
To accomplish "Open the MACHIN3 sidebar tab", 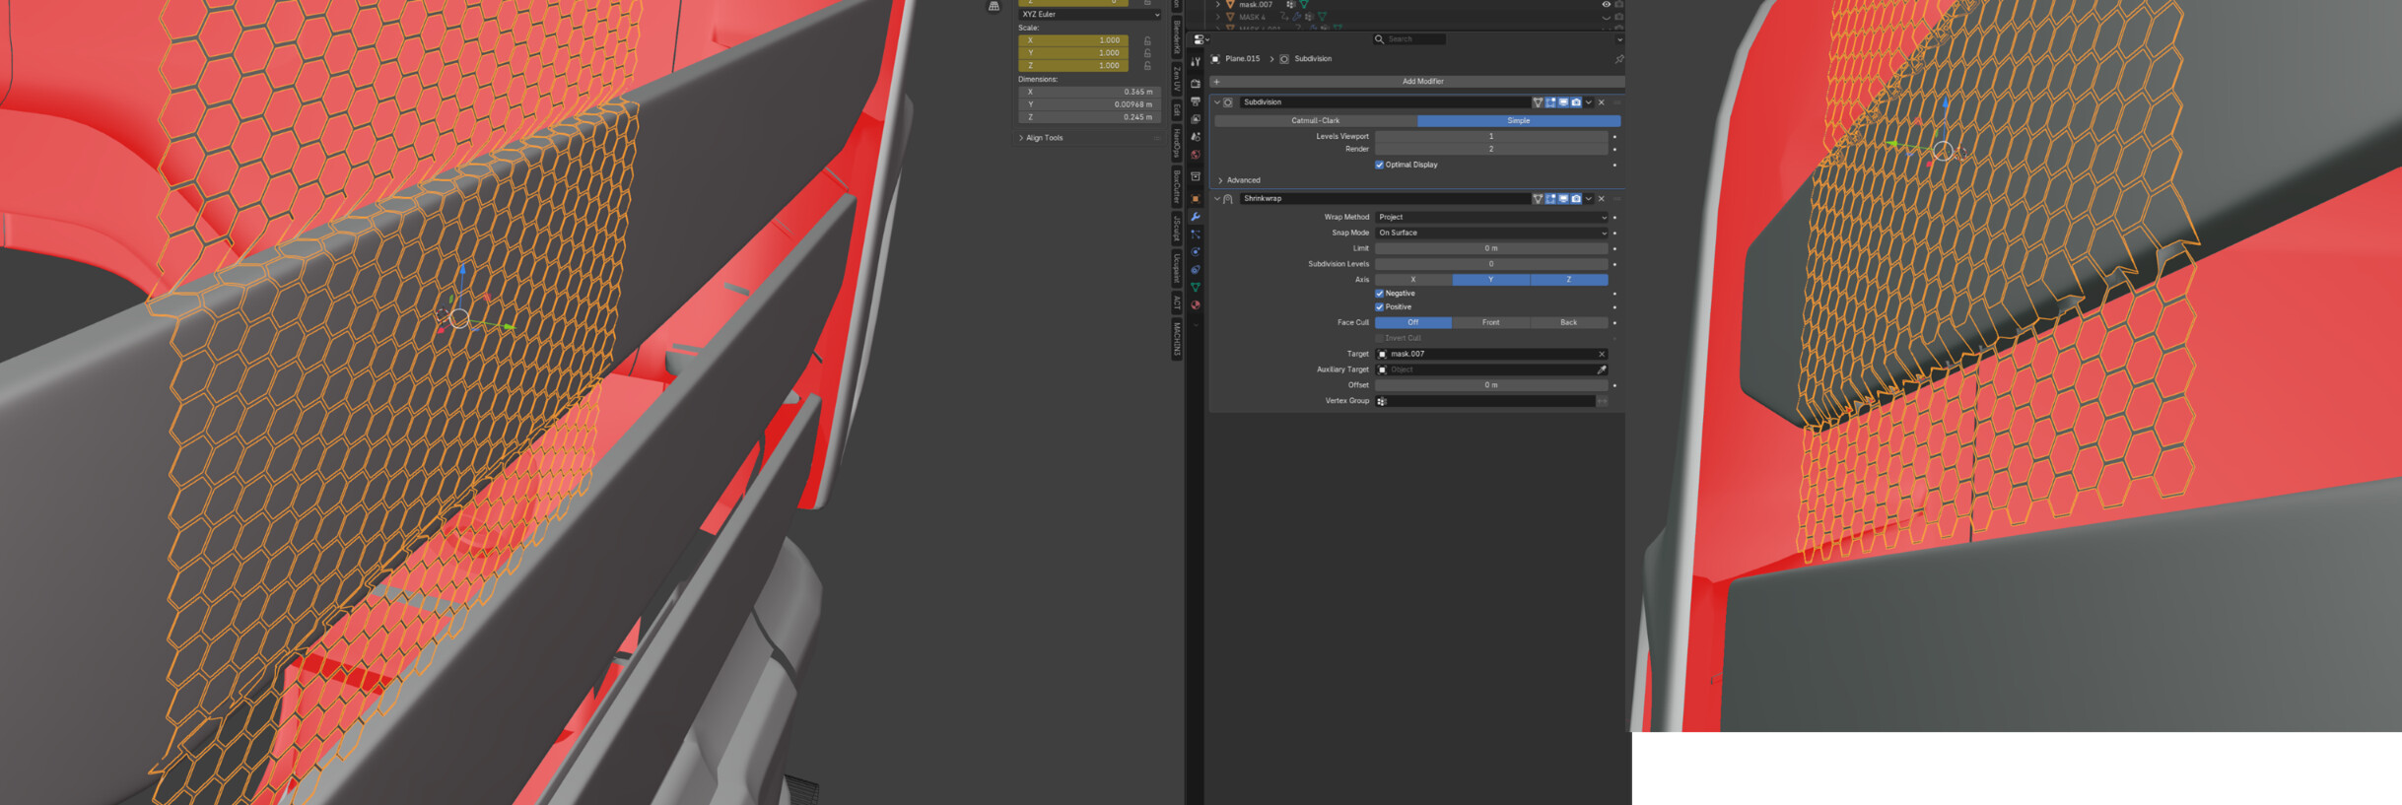I will pos(1177,338).
